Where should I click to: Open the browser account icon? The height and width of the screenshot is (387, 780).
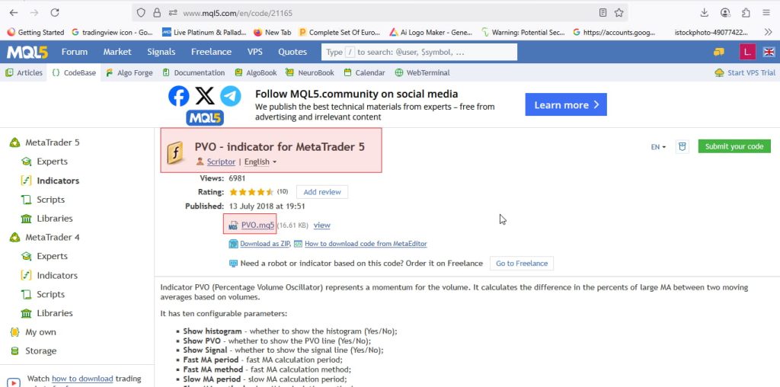point(725,13)
